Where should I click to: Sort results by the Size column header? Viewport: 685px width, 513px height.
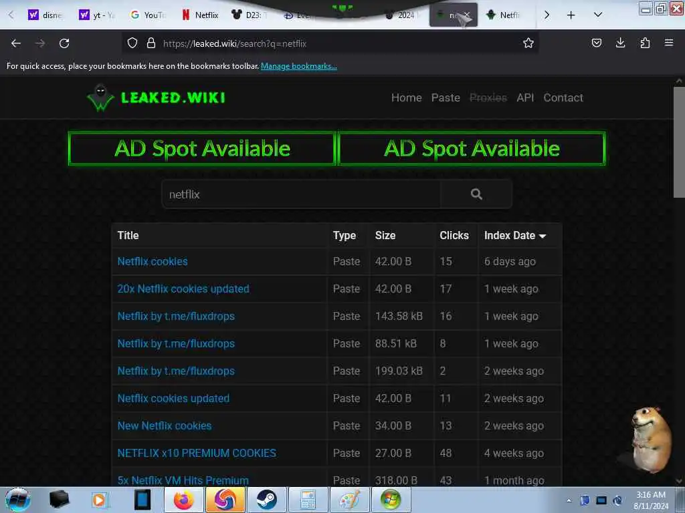point(385,236)
